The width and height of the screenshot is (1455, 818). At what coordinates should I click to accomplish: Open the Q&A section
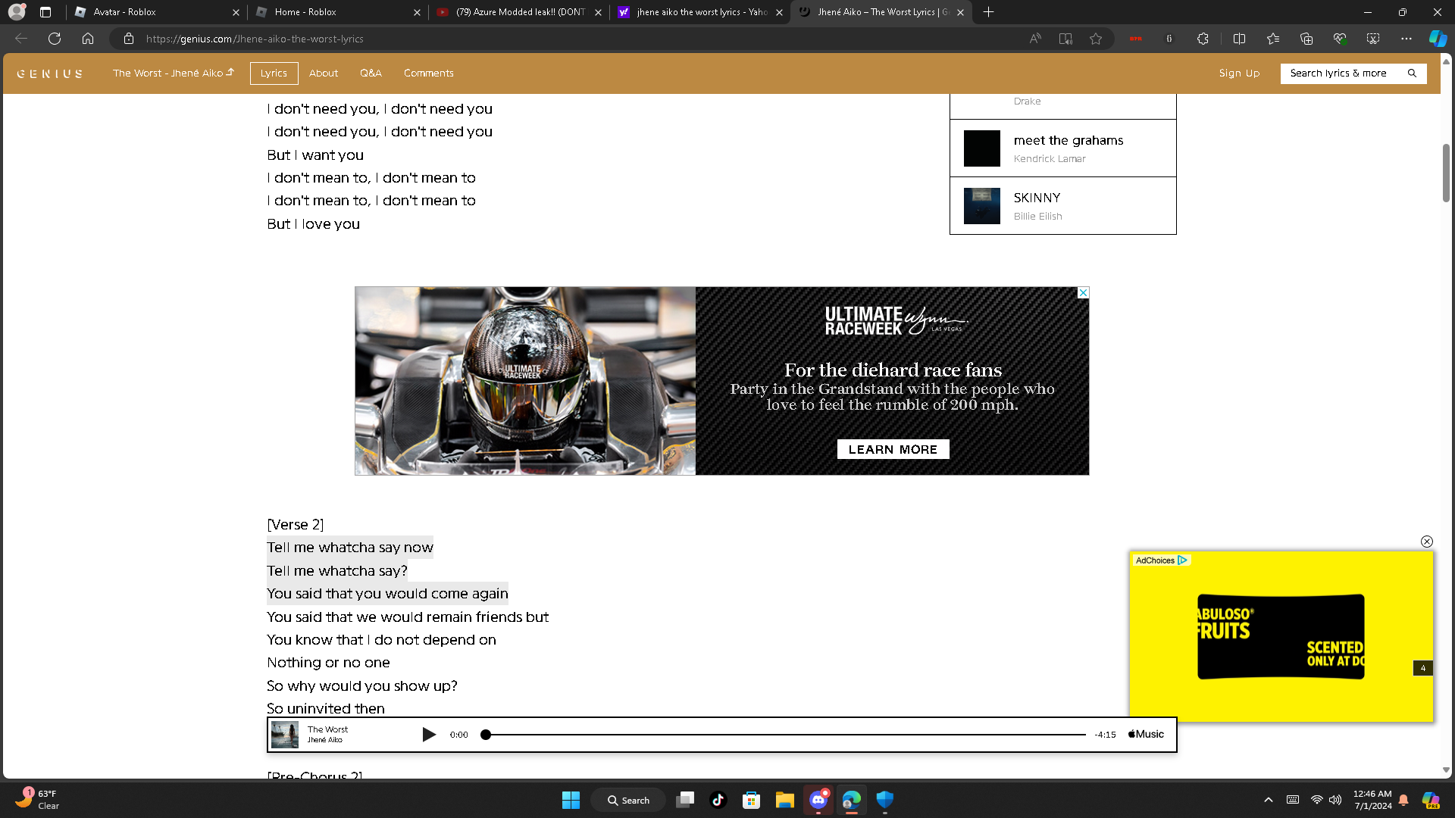coord(371,73)
